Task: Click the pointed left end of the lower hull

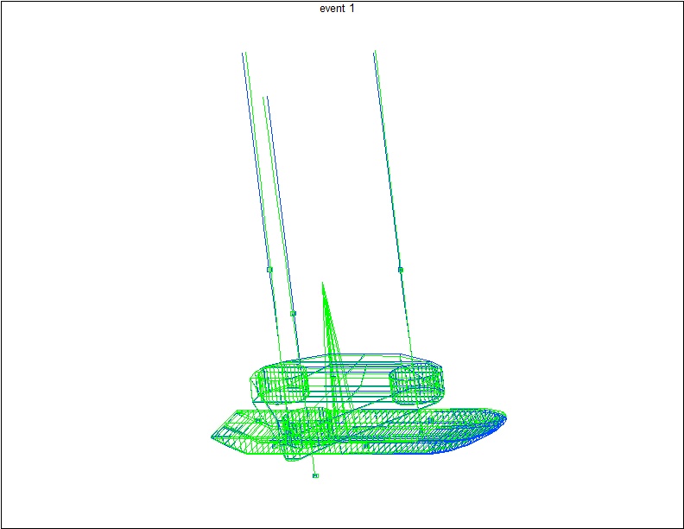Action: point(212,437)
